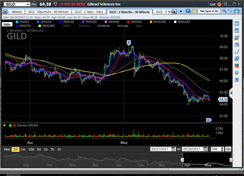This screenshot has height=176, width=244.
Task: Select the 2m range button
Action: (x=16, y=149)
